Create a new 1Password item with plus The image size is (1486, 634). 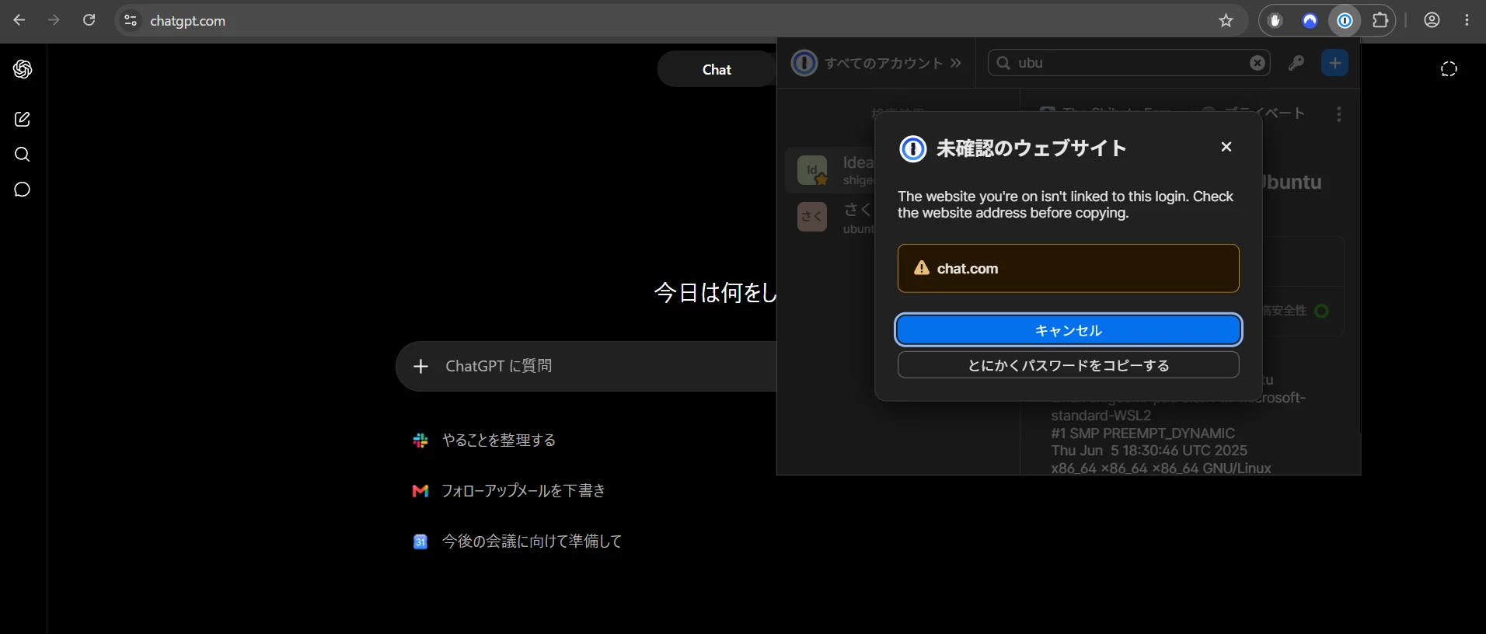[1335, 63]
